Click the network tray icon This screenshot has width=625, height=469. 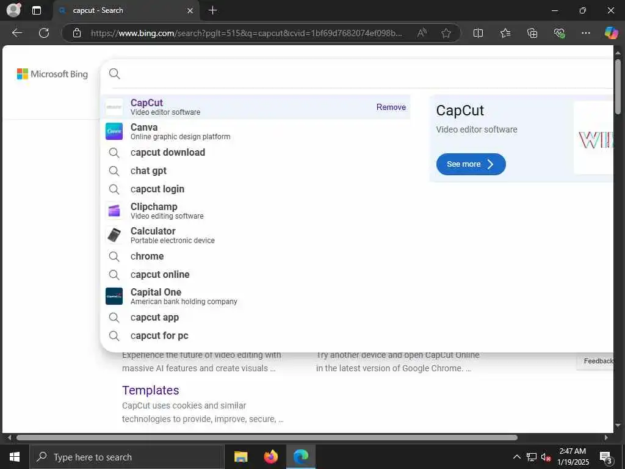coord(532,457)
